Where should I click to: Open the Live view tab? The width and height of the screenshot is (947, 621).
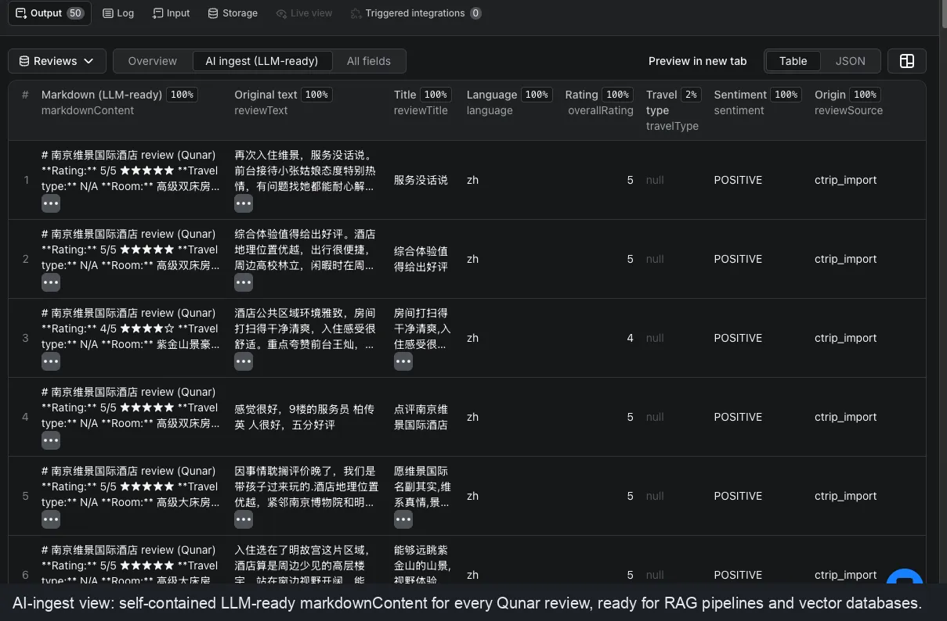point(304,13)
